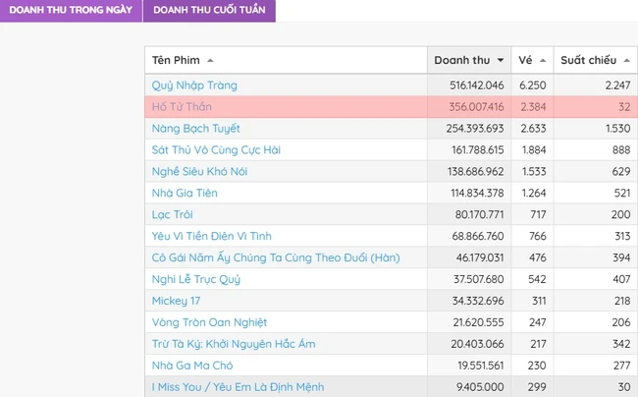The image size is (638, 397).
Task: Open Vòng Tròn Oan Nghiệt link
Action: 209,322
